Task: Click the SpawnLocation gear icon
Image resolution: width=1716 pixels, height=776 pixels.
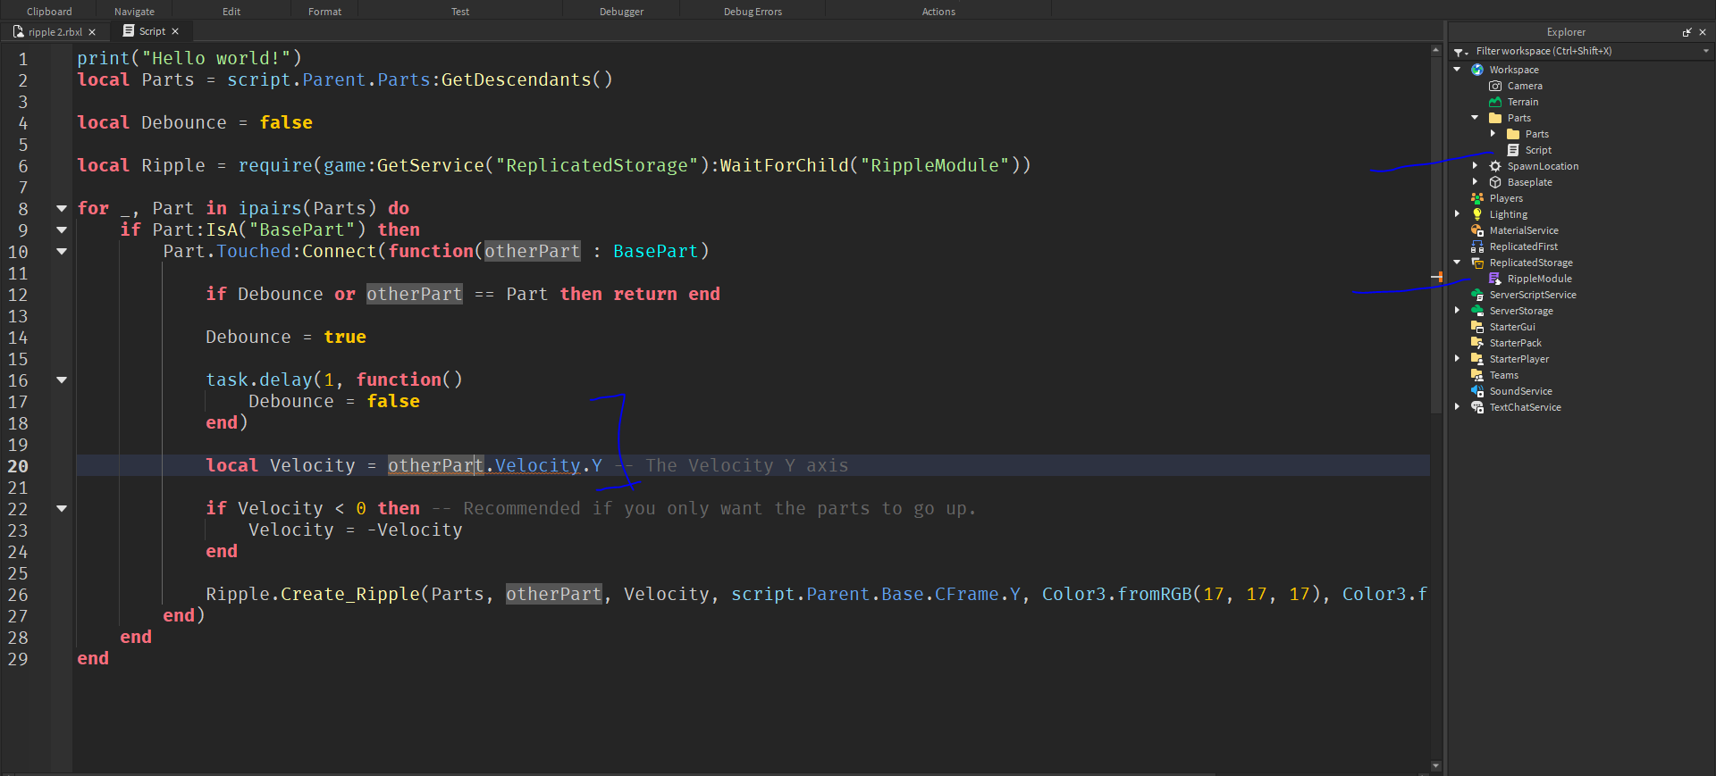Action: point(1495,166)
